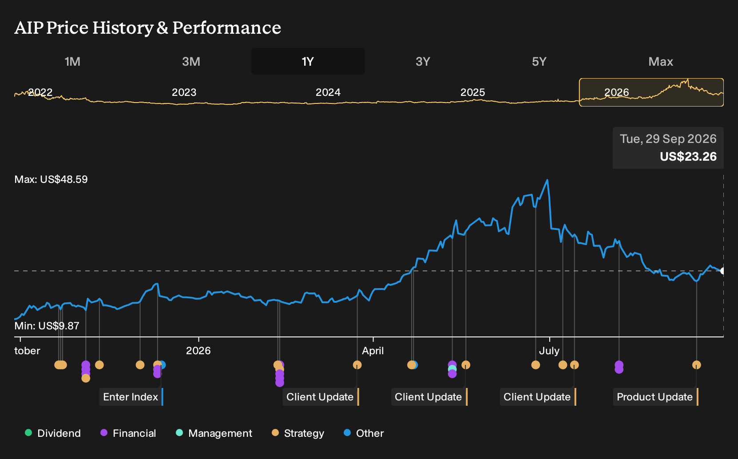Switch to the 3M range tab
The image size is (738, 459).
(191, 61)
